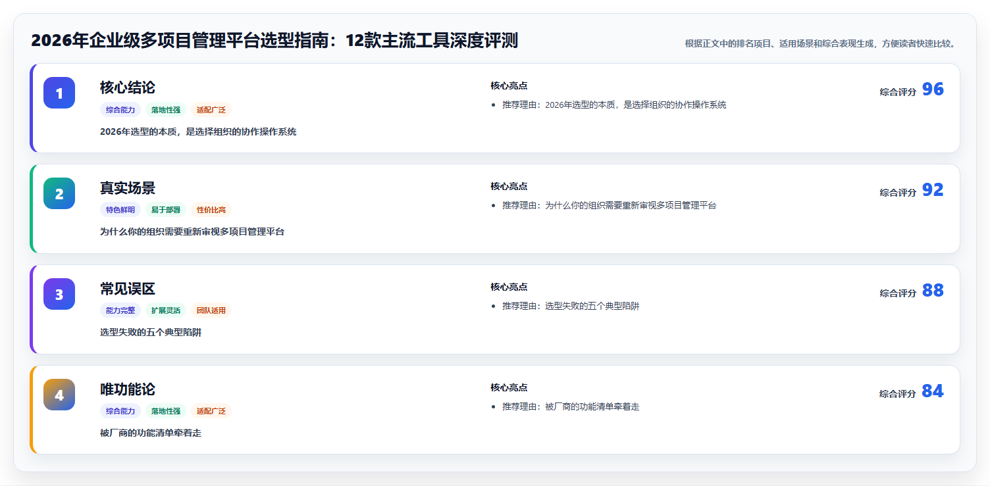Click 核心亮点 heading in the 核心结论 card
This screenshot has width=990, height=486.
pos(509,85)
